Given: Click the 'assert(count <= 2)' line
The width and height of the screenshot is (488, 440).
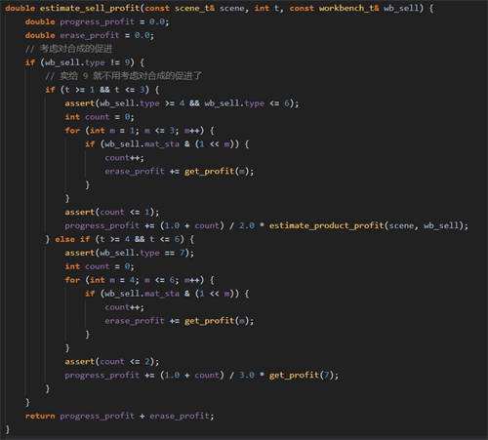Looking at the screenshot, I should (x=112, y=362).
